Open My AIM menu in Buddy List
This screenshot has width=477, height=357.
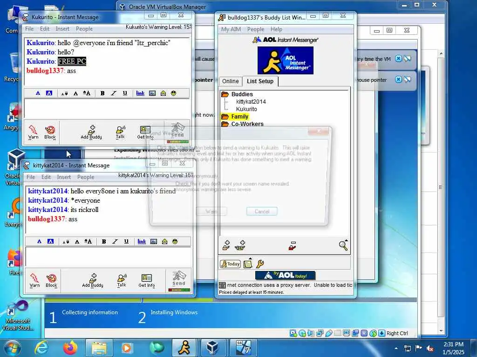click(x=231, y=29)
